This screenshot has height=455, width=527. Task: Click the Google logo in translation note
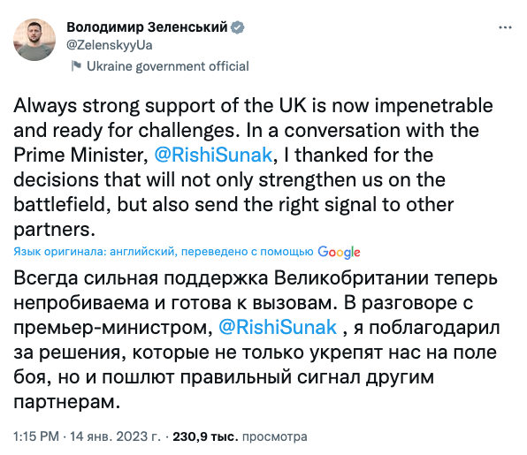(x=339, y=252)
